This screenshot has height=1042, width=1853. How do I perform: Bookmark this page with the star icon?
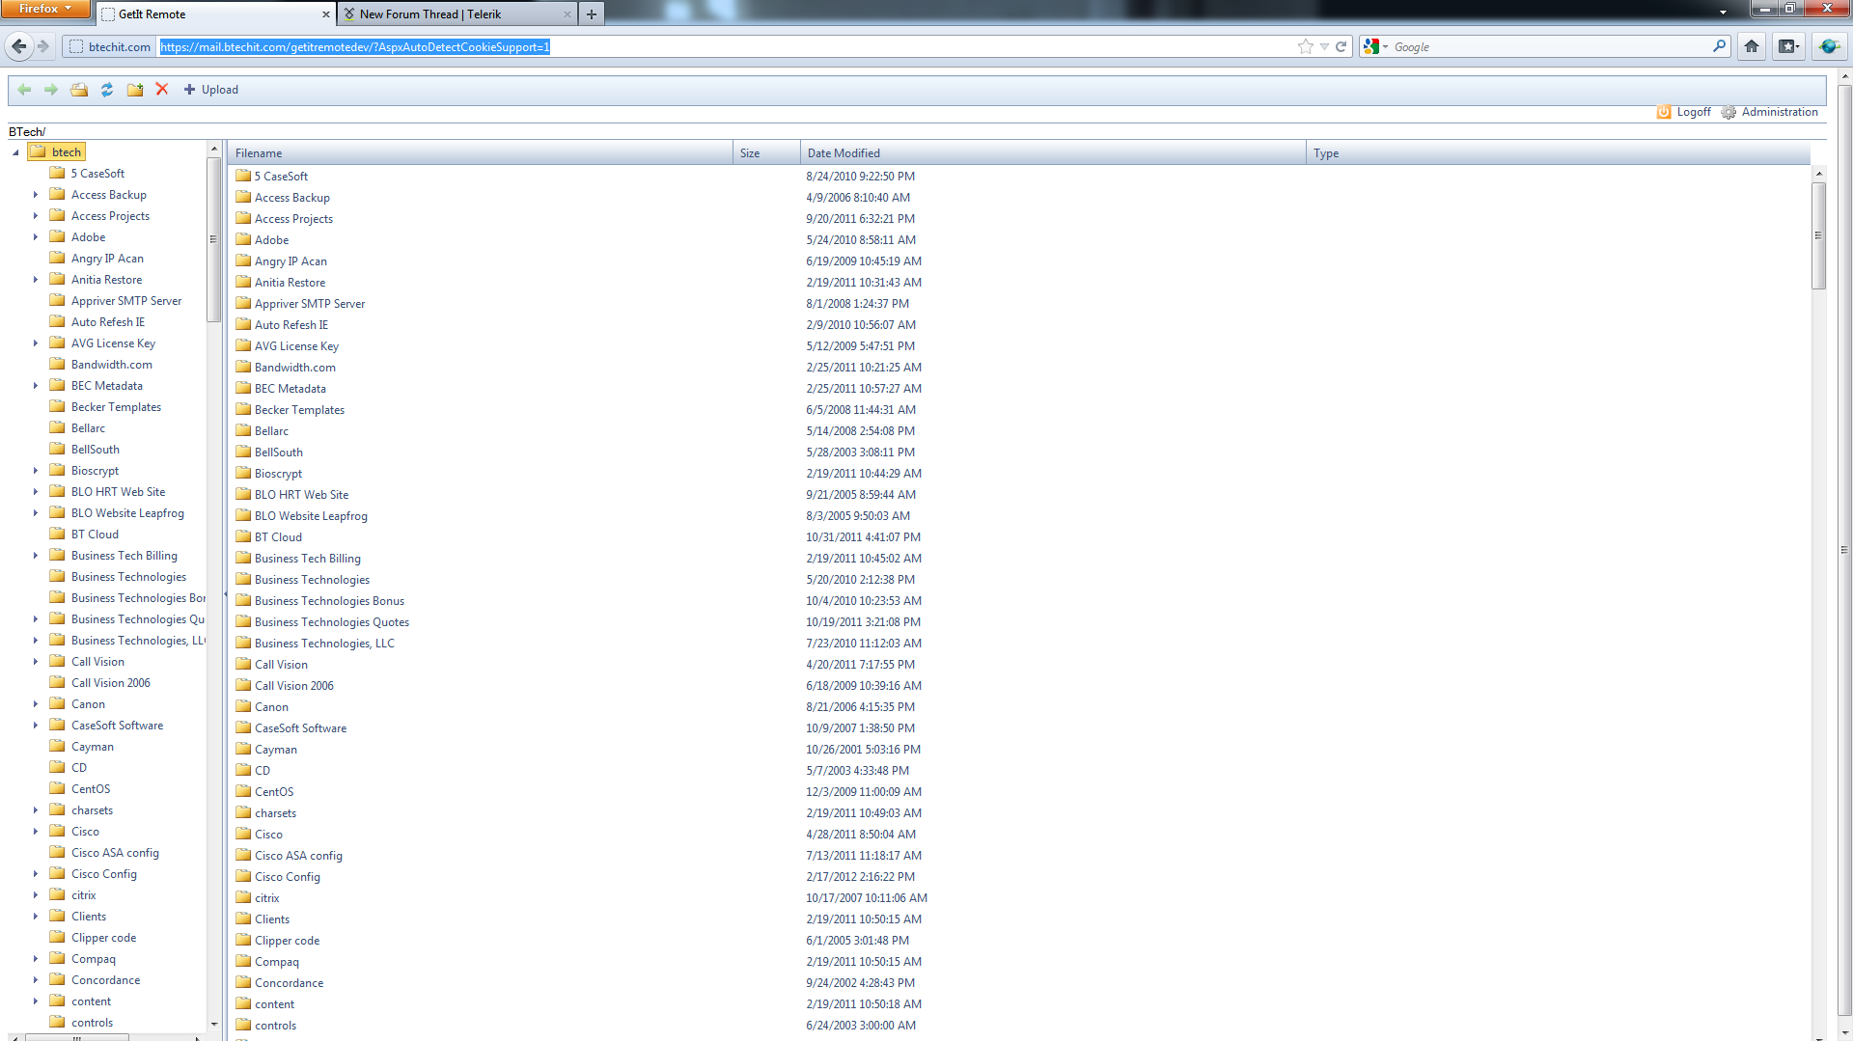1306,46
